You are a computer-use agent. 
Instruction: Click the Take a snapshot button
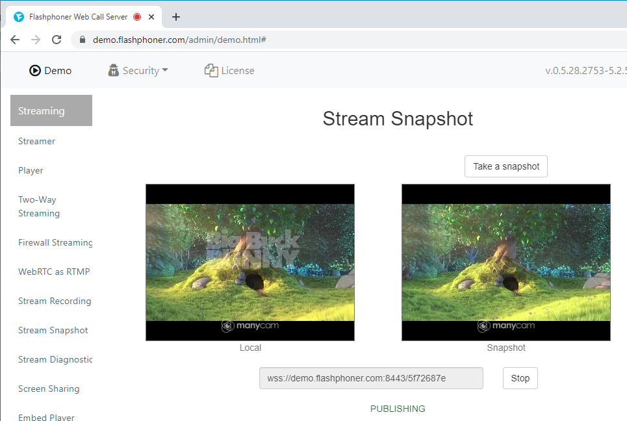pyautogui.click(x=506, y=166)
